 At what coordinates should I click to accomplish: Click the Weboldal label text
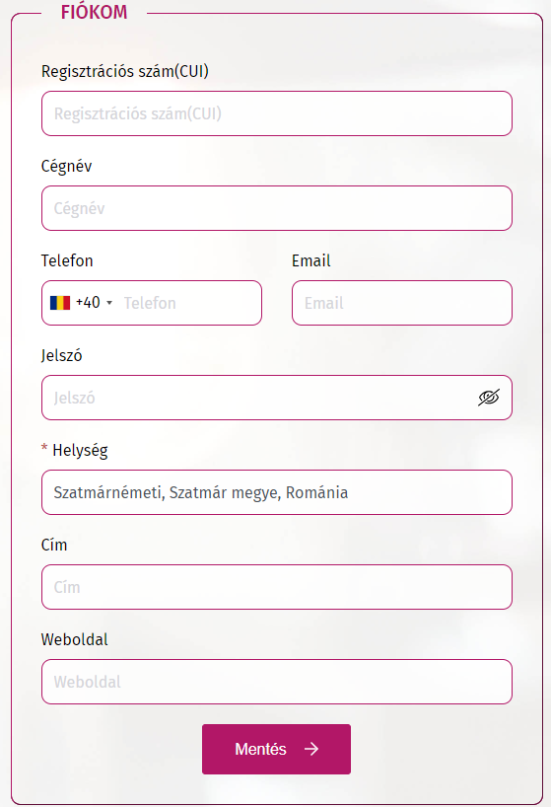coord(75,639)
